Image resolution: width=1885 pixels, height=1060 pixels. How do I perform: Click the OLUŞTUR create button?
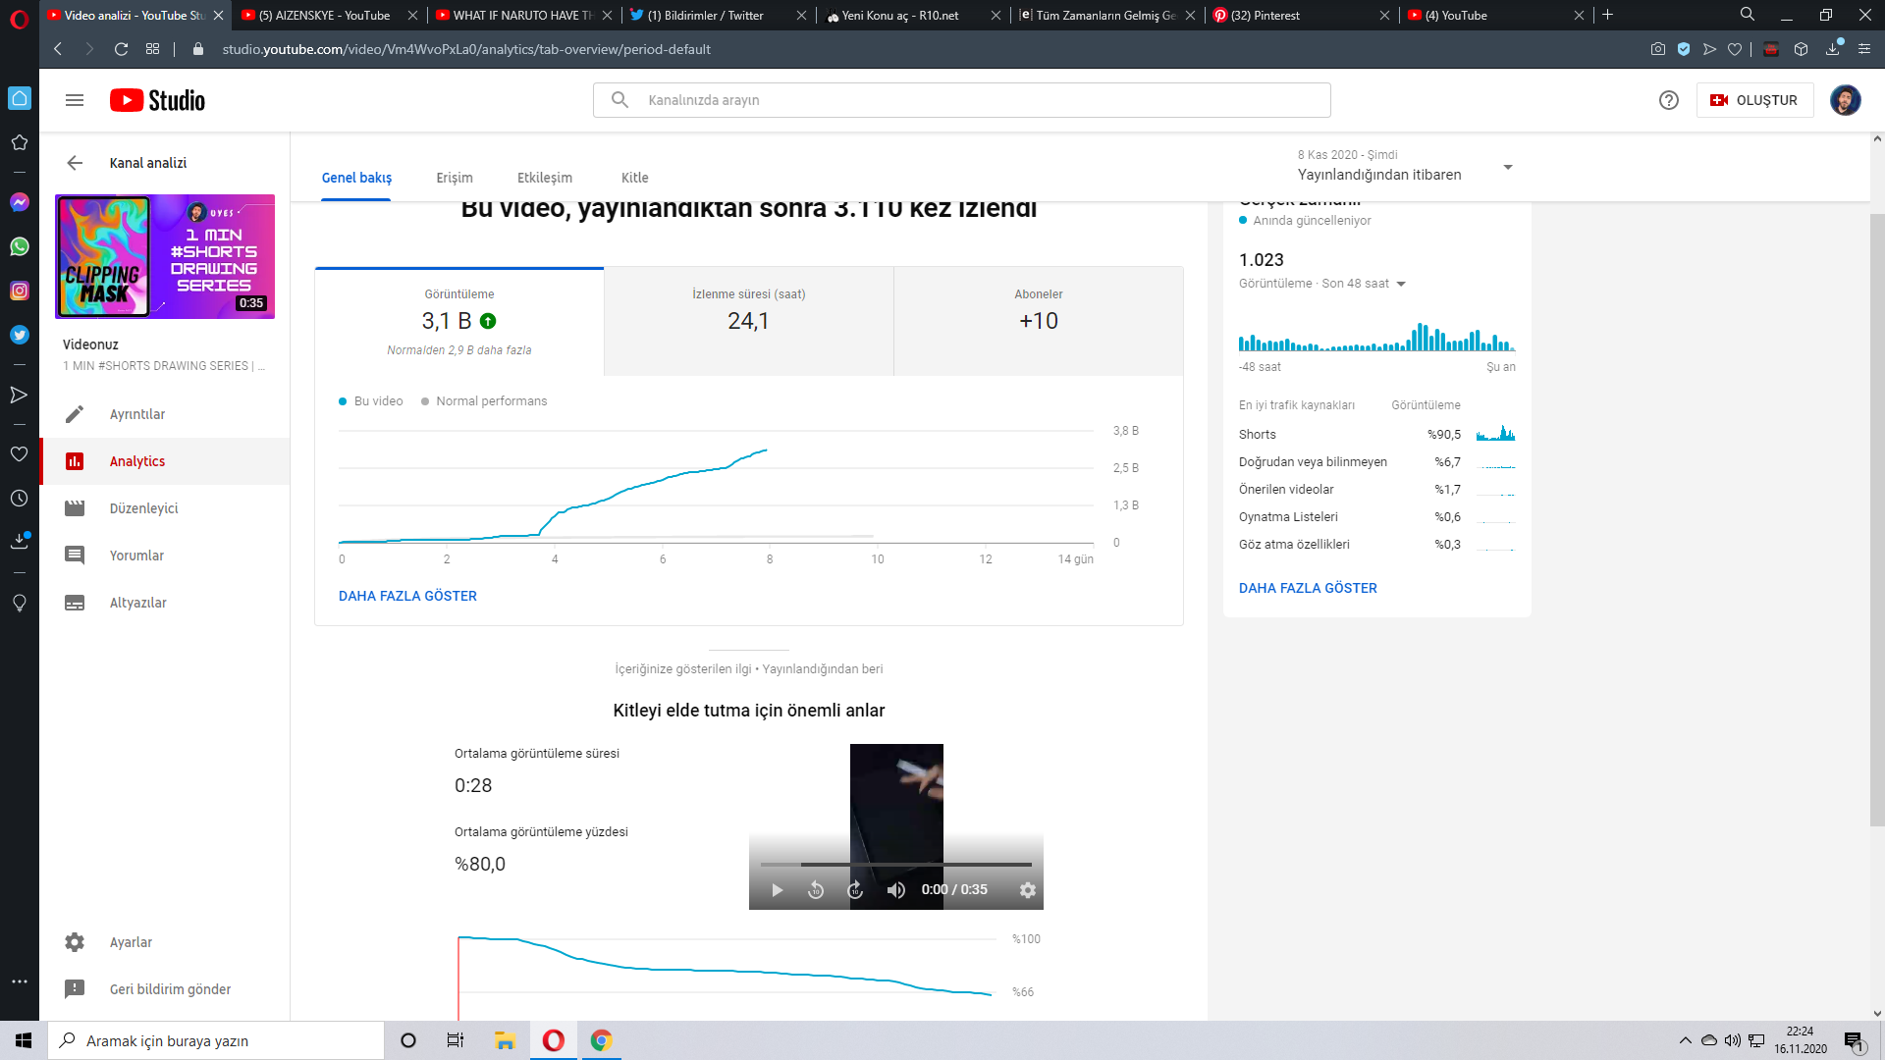point(1754,100)
